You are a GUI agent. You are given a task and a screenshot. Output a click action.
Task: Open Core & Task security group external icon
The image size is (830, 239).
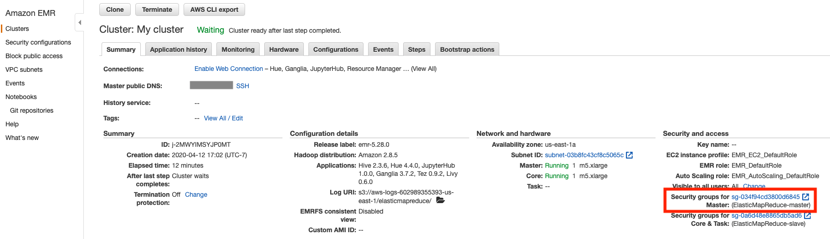click(808, 215)
